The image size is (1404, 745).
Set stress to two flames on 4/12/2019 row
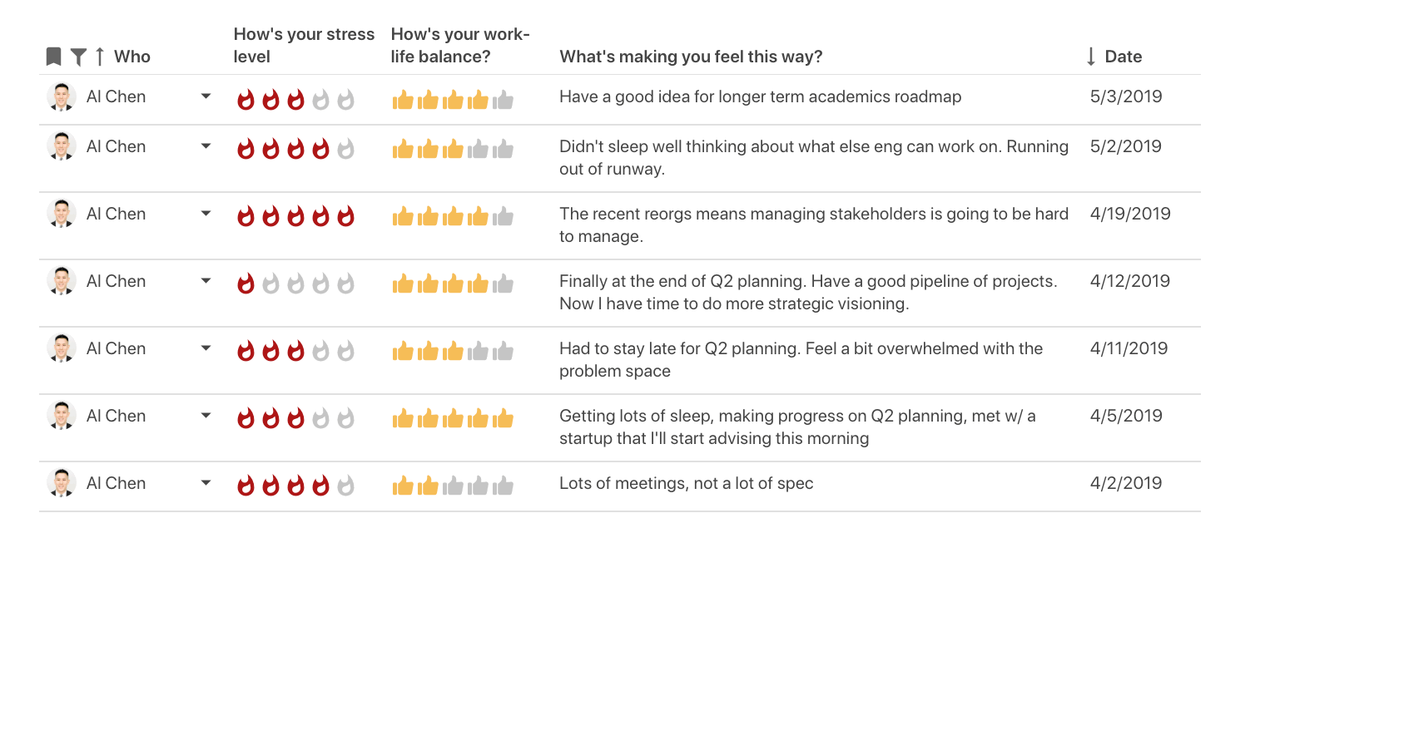(270, 284)
